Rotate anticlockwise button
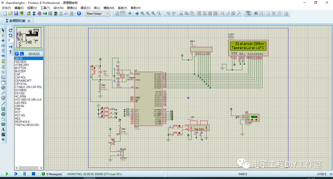Screen dimensions: 333x179 click(10, 36)
